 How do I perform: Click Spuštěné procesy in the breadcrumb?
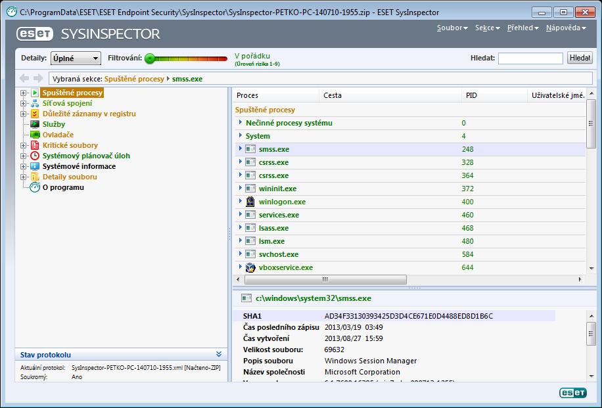point(134,79)
